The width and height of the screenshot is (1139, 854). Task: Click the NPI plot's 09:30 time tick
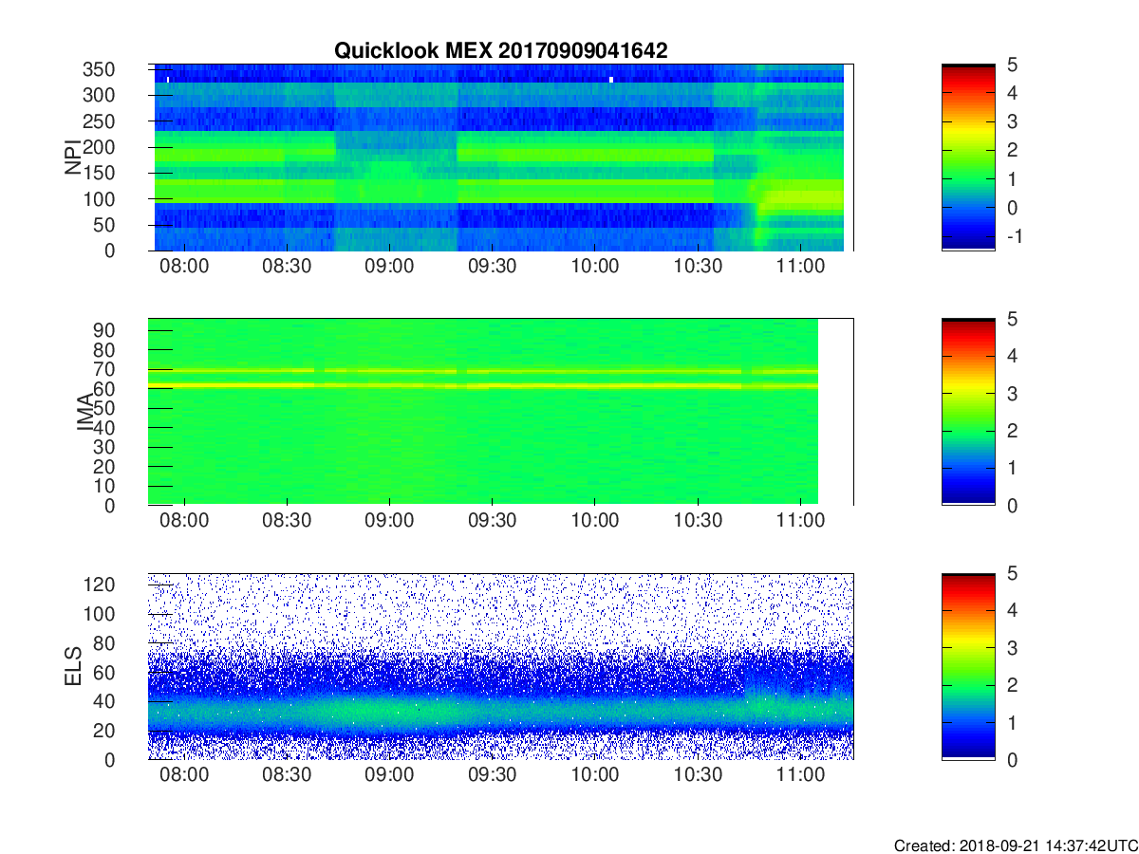click(x=492, y=268)
